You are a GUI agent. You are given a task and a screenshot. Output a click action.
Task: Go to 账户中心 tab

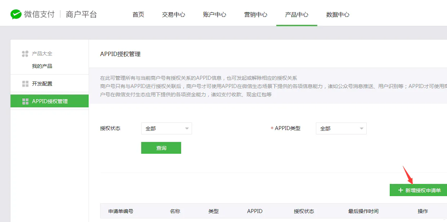(x=215, y=15)
